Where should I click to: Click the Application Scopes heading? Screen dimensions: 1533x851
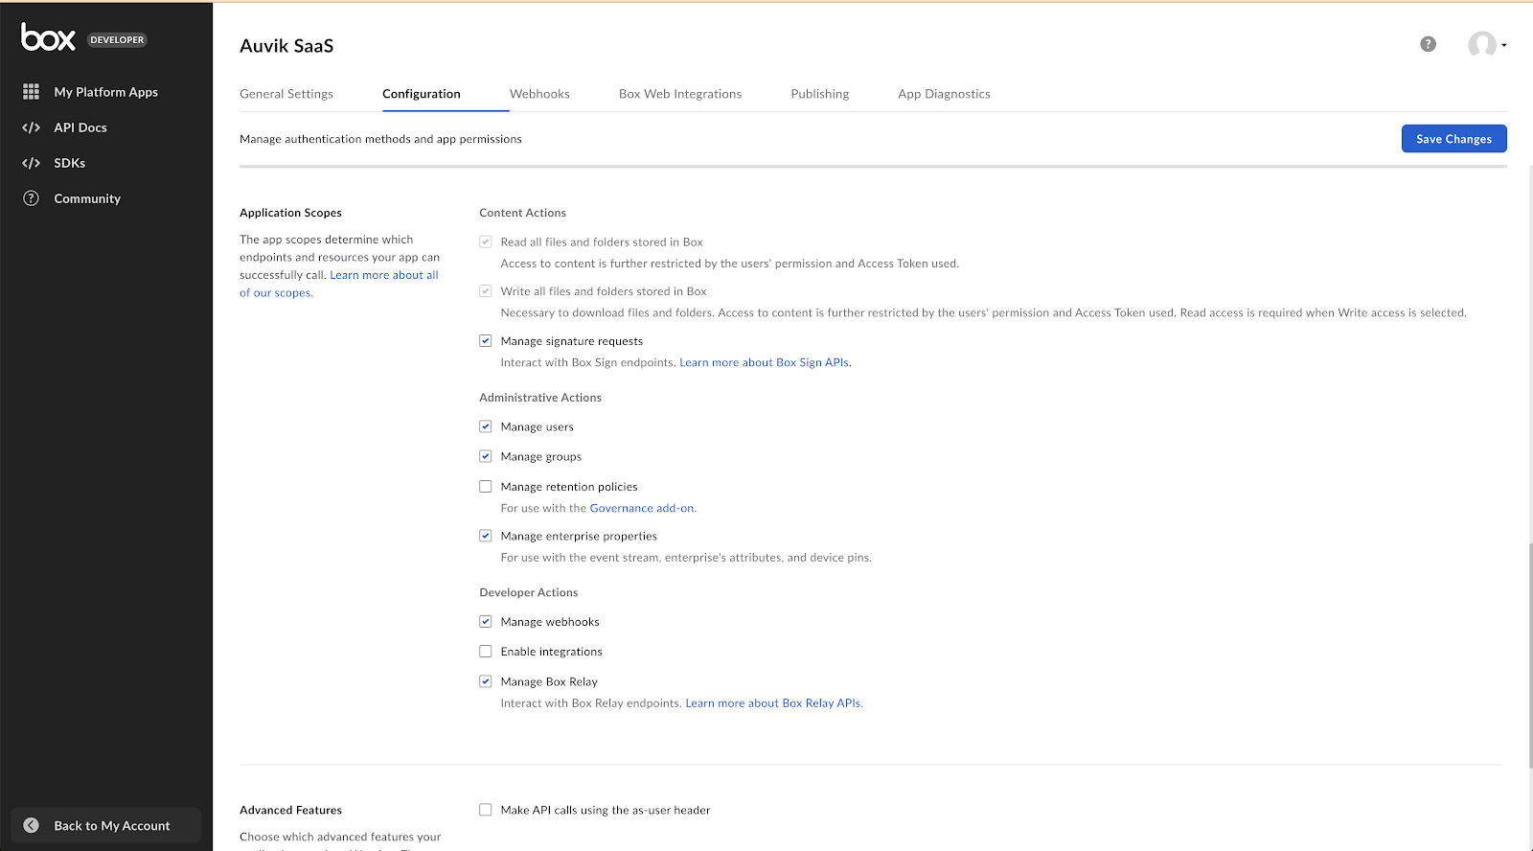pos(290,213)
